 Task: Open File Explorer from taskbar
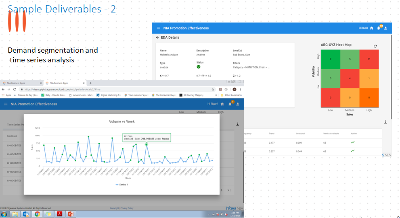(15, 214)
